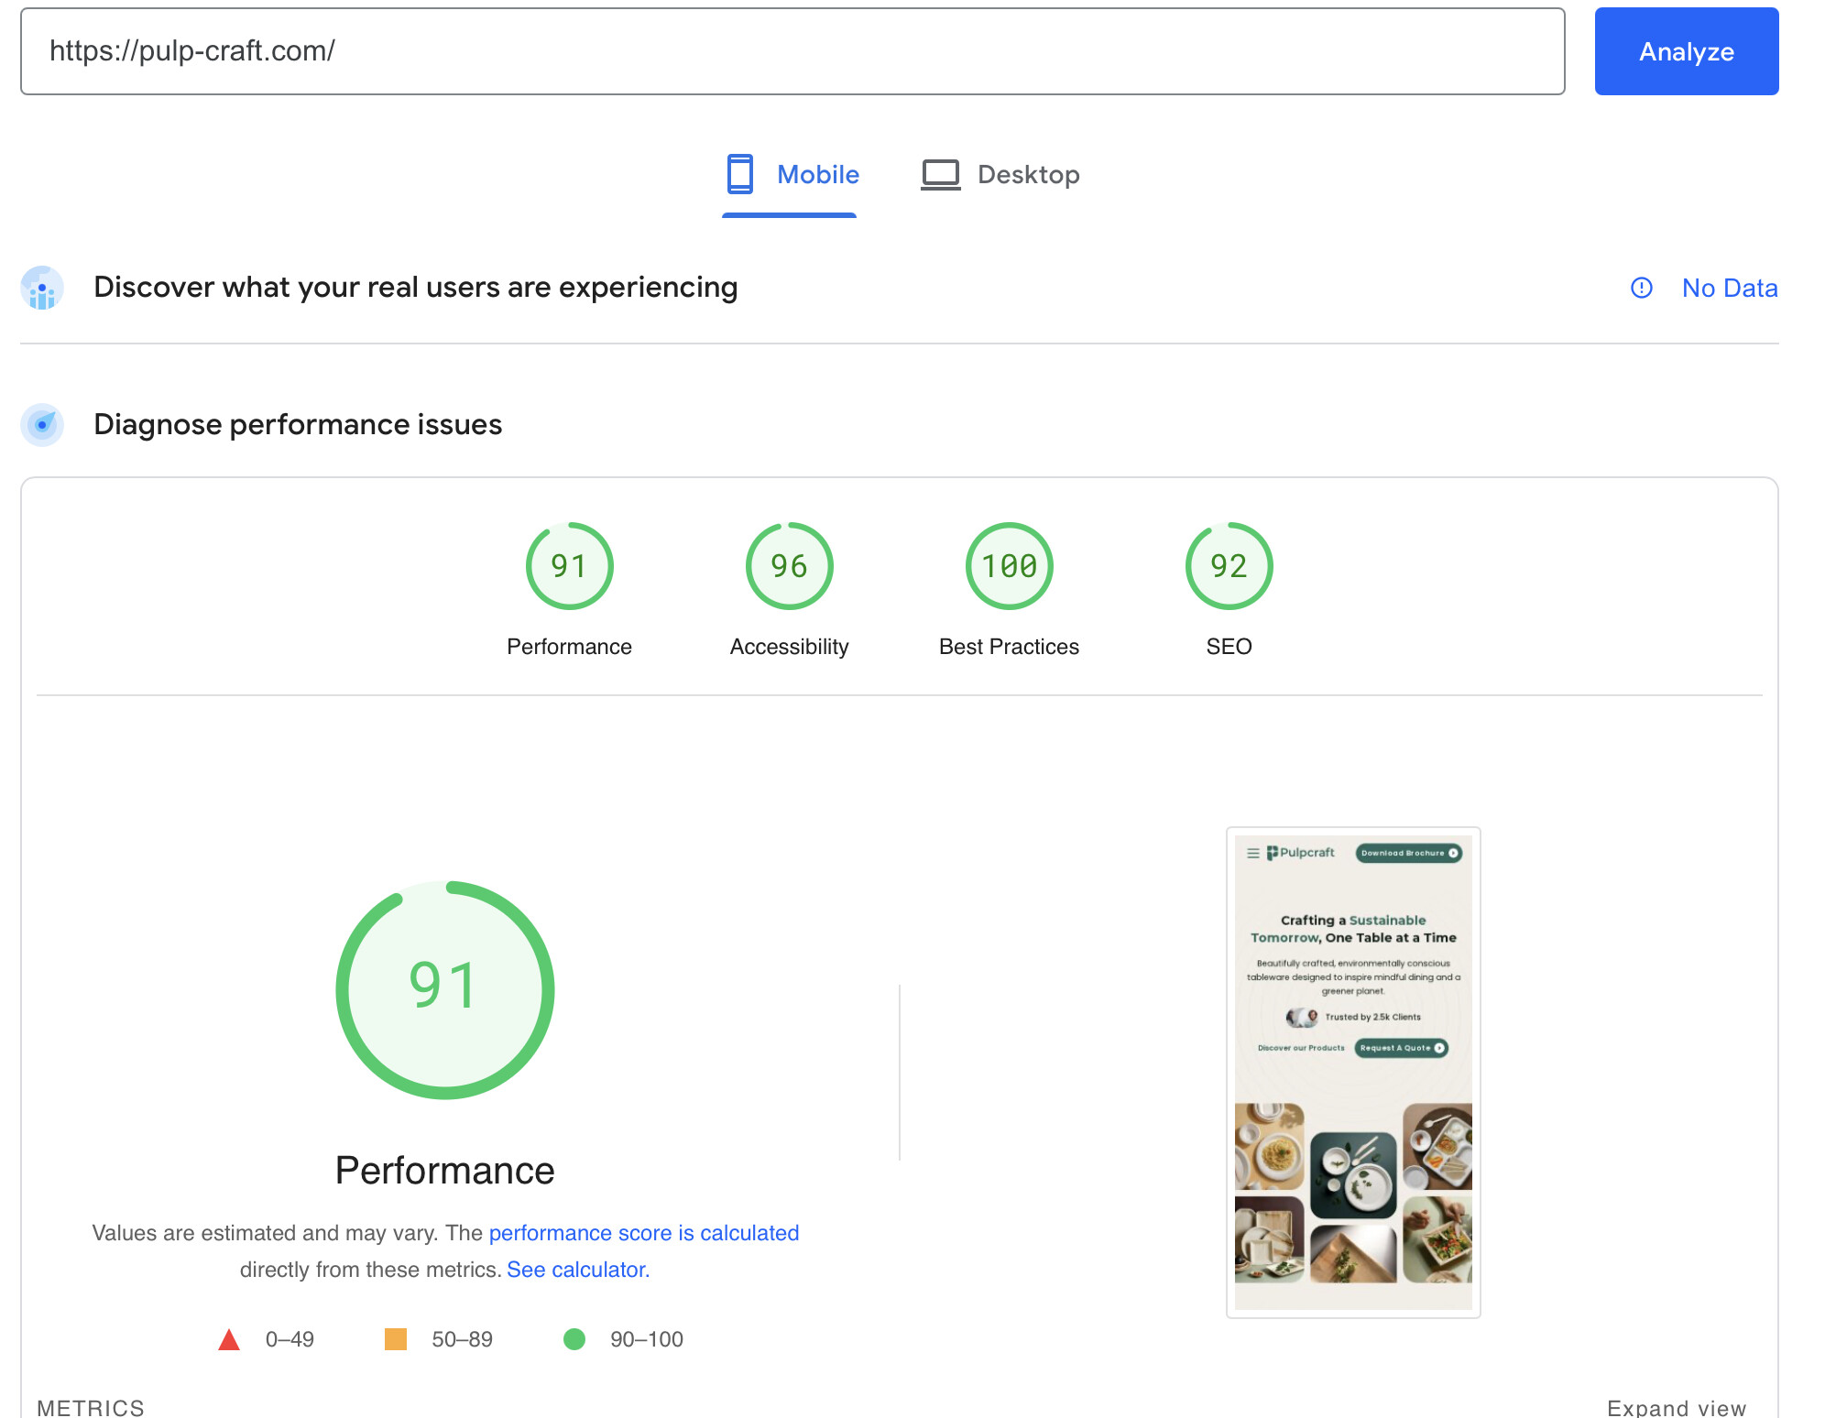Image resolution: width=1836 pixels, height=1418 pixels.
Task: Select the Accessibility 96 score gauge
Action: click(789, 566)
